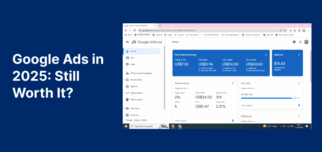Open the Windows Start button

(x=126, y=126)
